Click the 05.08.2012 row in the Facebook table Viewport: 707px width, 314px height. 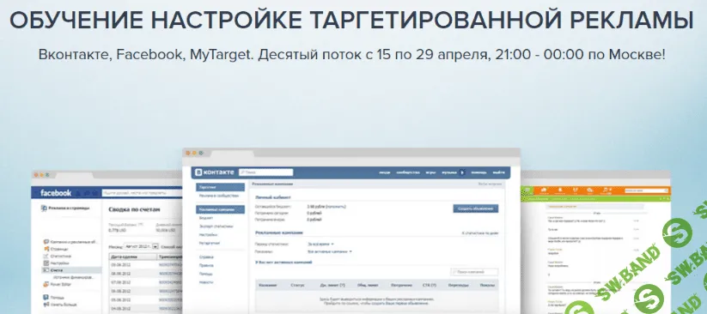(146, 299)
